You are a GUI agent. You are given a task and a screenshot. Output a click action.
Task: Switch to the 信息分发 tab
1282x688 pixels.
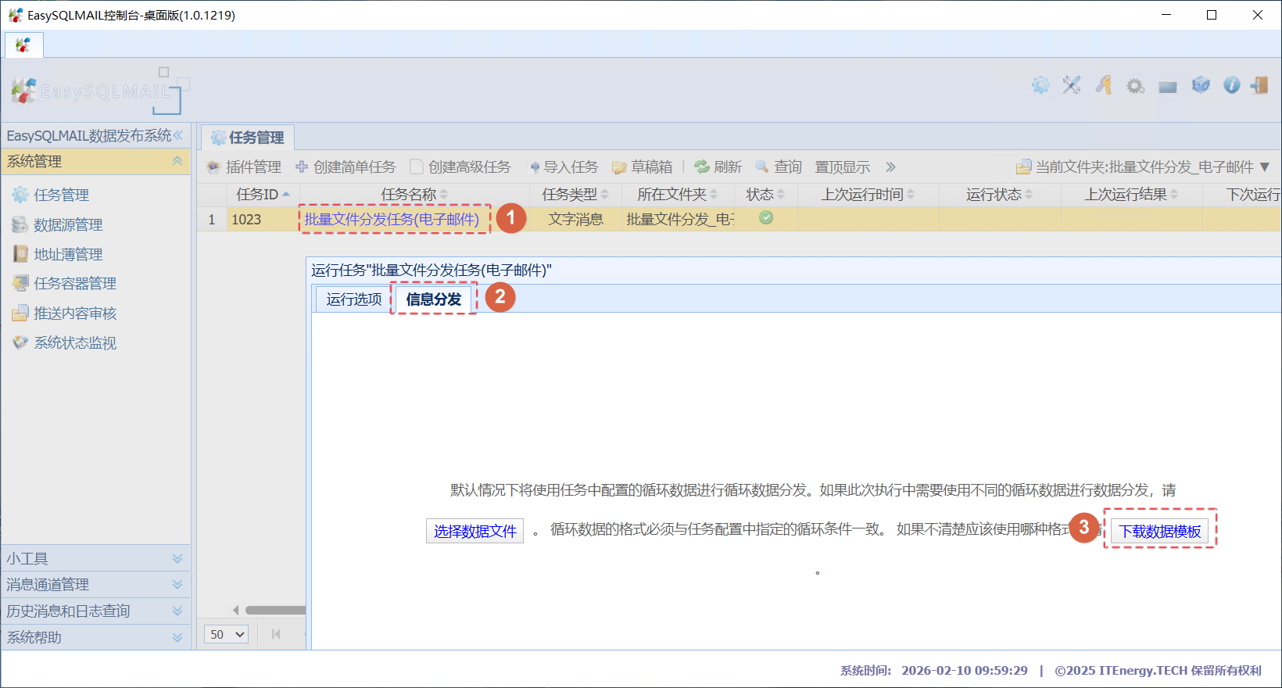tap(434, 299)
